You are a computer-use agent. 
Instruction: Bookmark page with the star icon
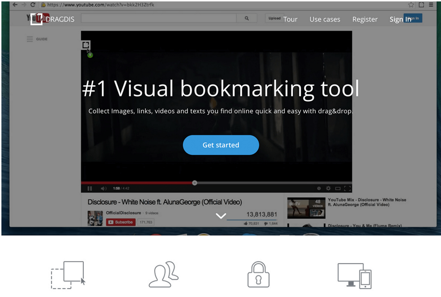pos(411,5)
